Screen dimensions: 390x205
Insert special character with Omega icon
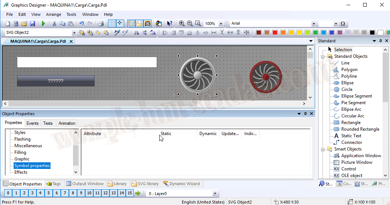[342, 24]
